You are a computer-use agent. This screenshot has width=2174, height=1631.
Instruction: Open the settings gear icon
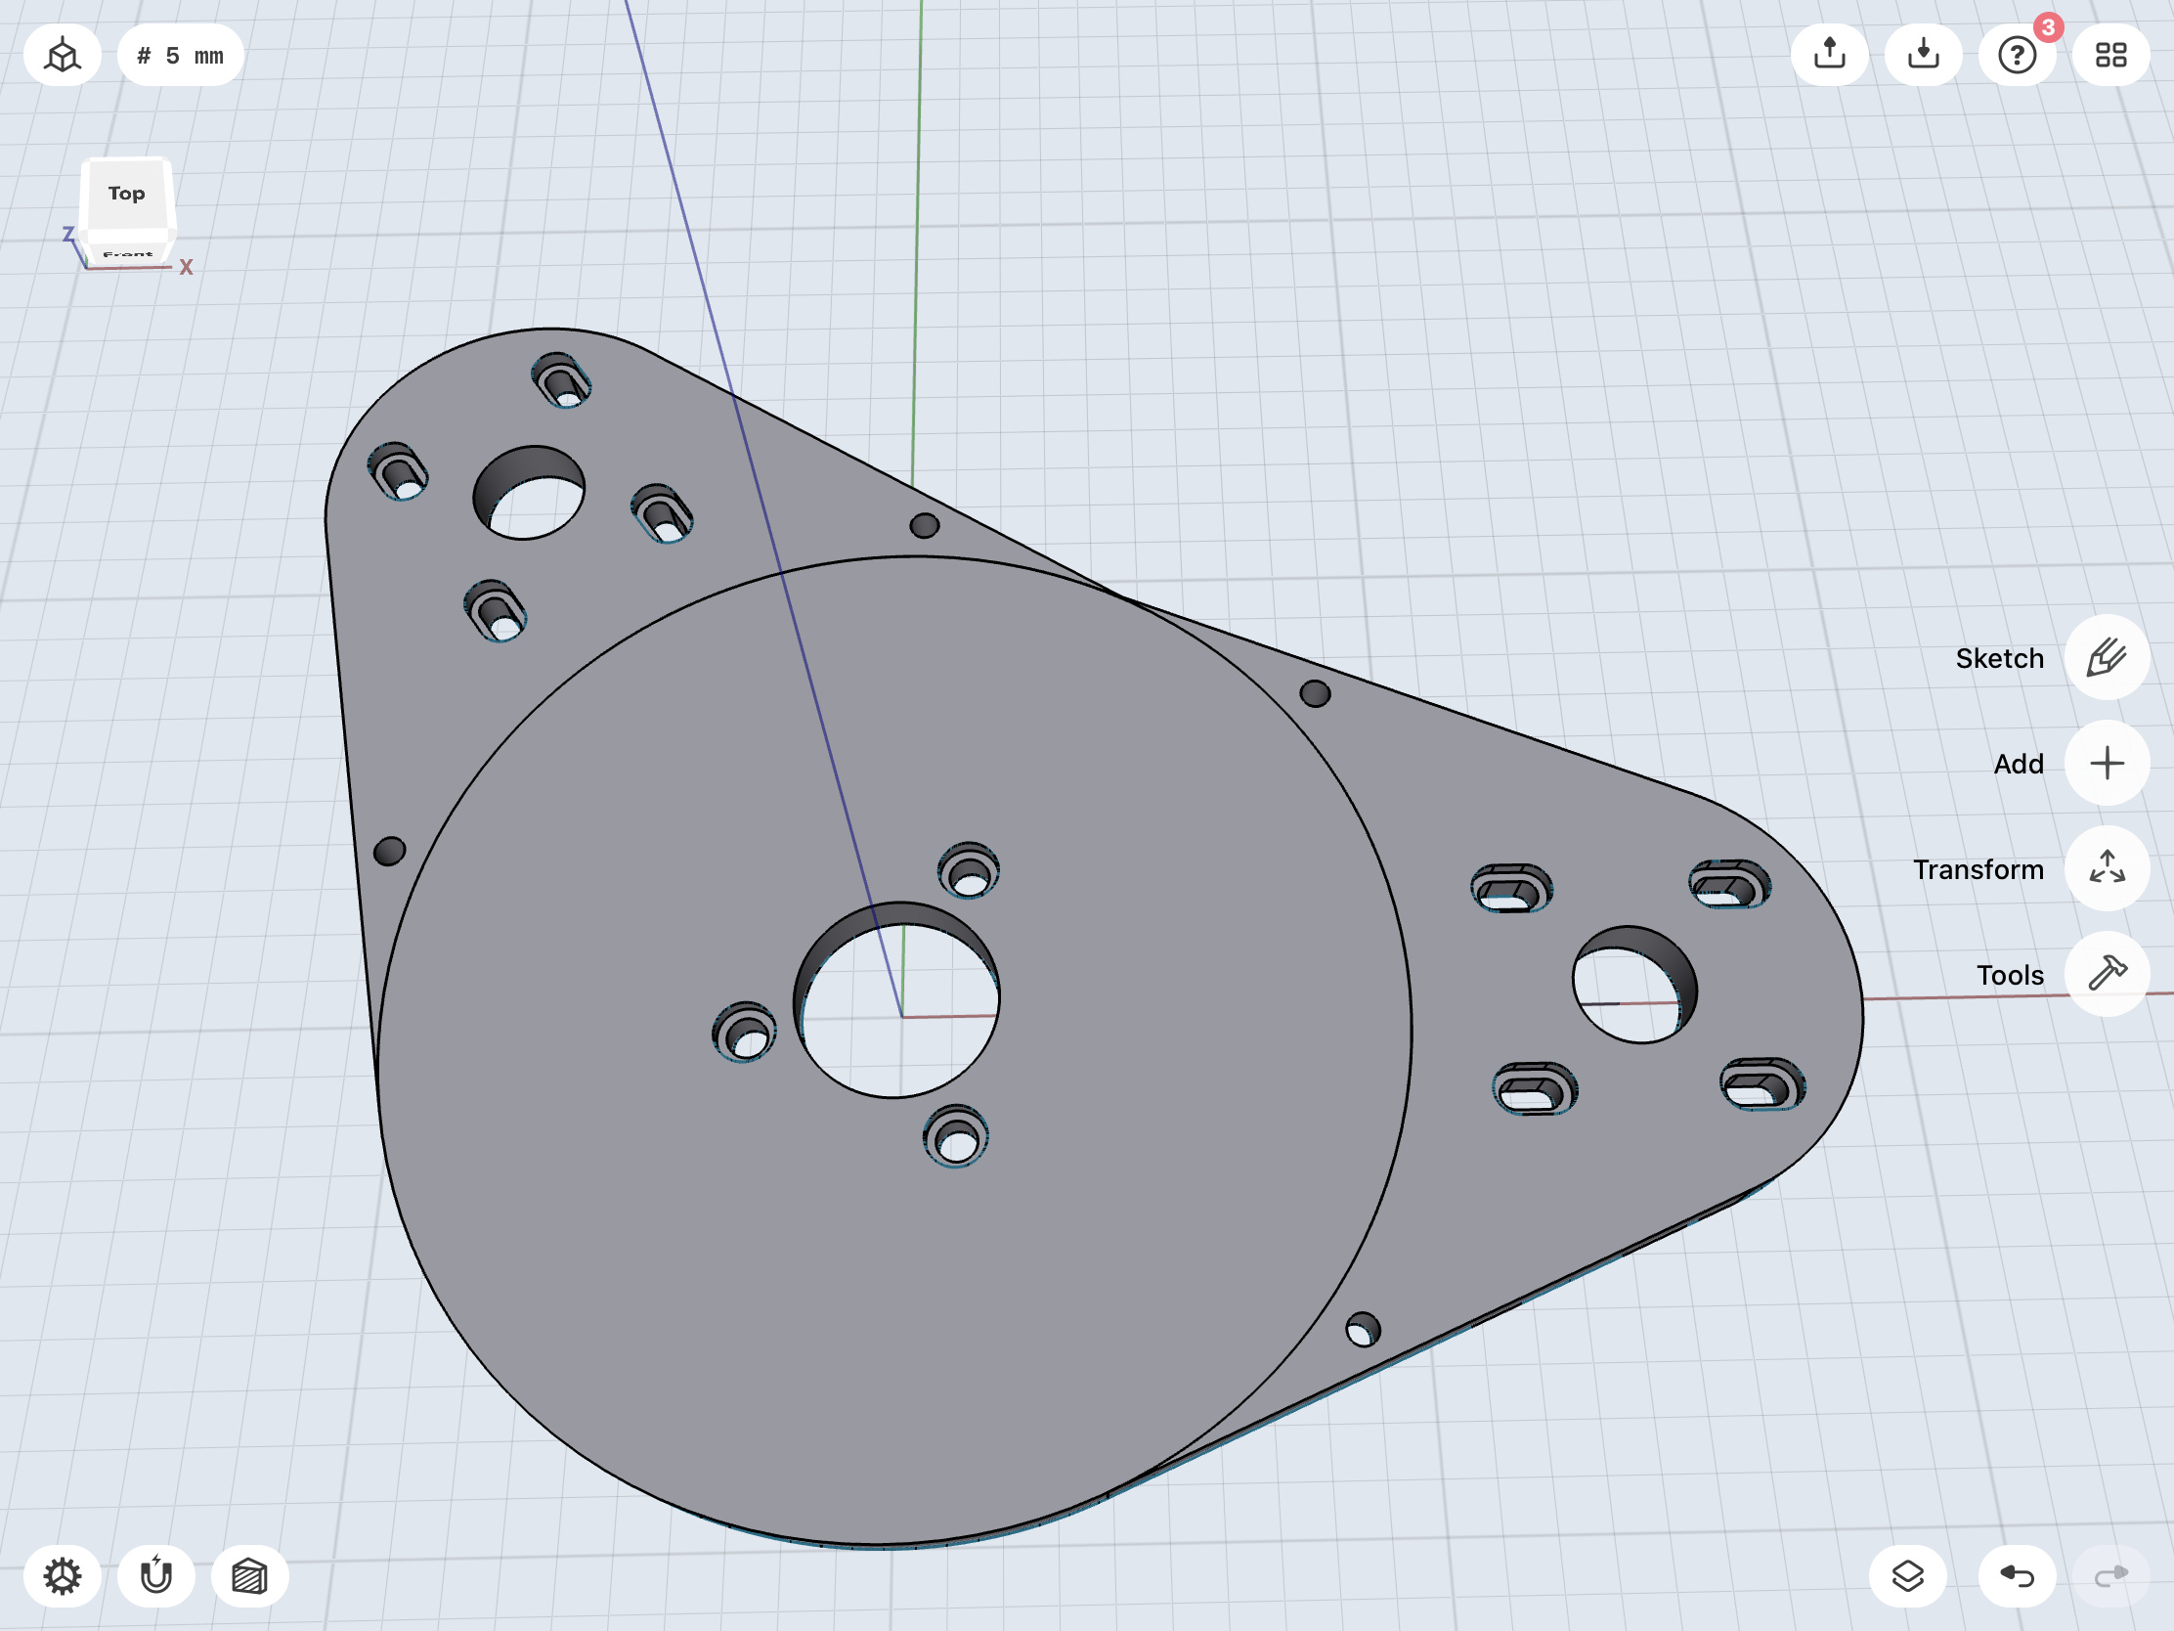click(62, 1576)
